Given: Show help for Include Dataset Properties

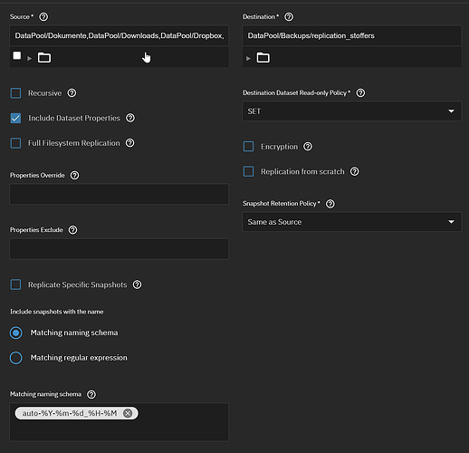Looking at the screenshot, I should (x=130, y=118).
